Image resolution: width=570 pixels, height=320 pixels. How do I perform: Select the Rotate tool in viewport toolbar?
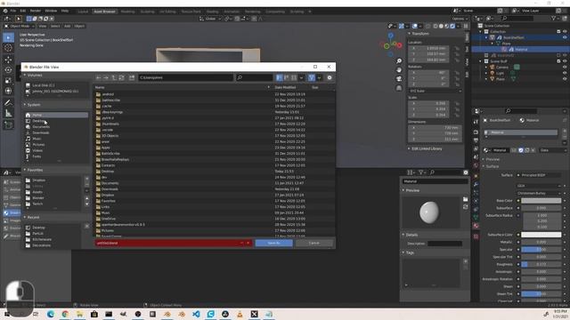pyautogui.click(x=8, y=70)
